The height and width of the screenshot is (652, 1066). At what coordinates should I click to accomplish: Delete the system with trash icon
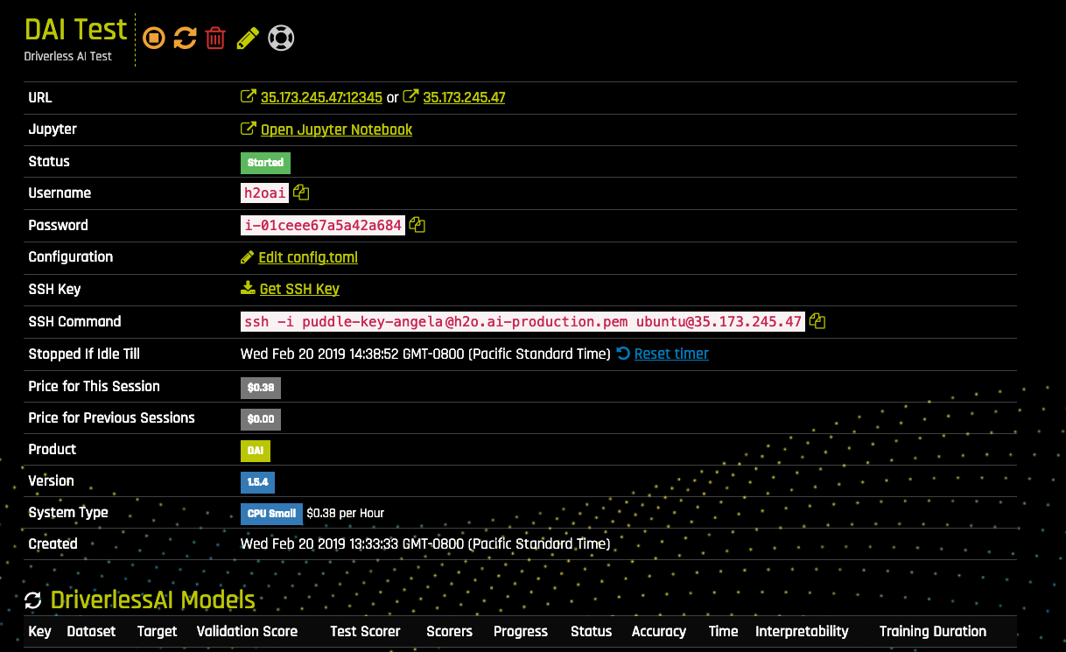click(215, 38)
